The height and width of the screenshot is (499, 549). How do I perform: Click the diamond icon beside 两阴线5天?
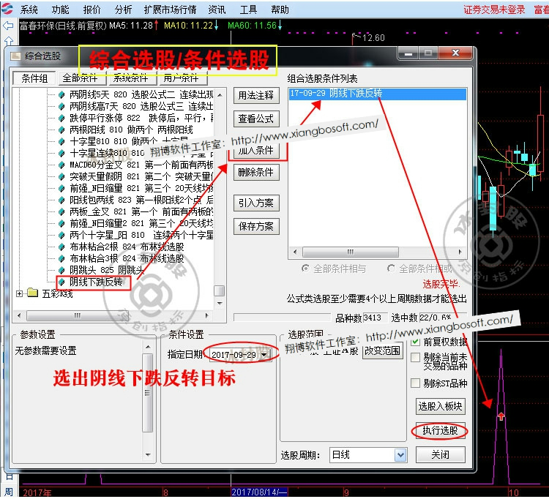tap(61, 94)
